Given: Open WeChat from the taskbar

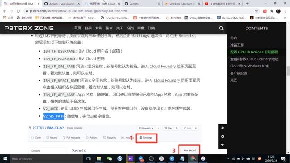Looking at the screenshot, I should (110, 158).
